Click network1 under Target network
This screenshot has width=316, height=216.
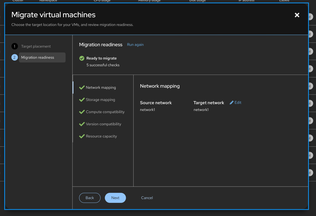click(x=201, y=110)
